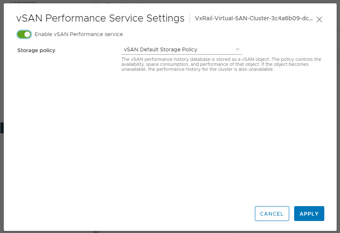The width and height of the screenshot is (340, 233).
Task: Click the empty area of the dialog body
Action: (x=165, y=137)
